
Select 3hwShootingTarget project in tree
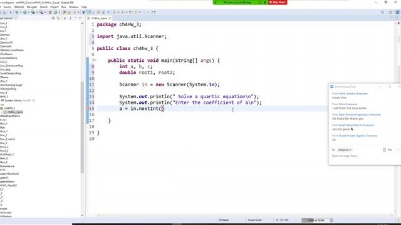pyautogui.click(x=11, y=85)
